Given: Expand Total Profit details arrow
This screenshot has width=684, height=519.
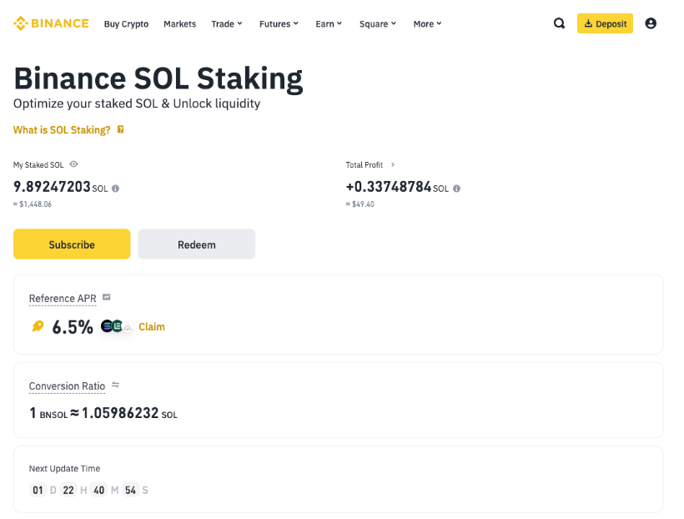Looking at the screenshot, I should pyautogui.click(x=393, y=165).
